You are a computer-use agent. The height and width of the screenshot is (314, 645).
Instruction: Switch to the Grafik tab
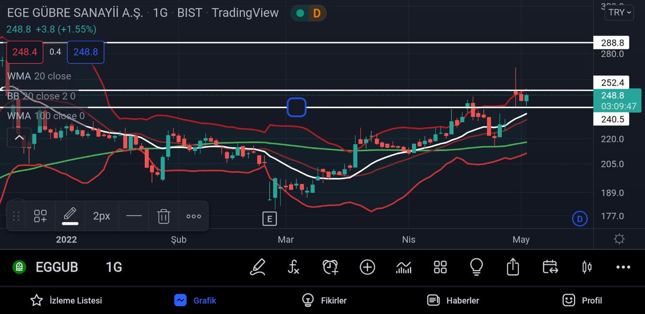coord(195,301)
